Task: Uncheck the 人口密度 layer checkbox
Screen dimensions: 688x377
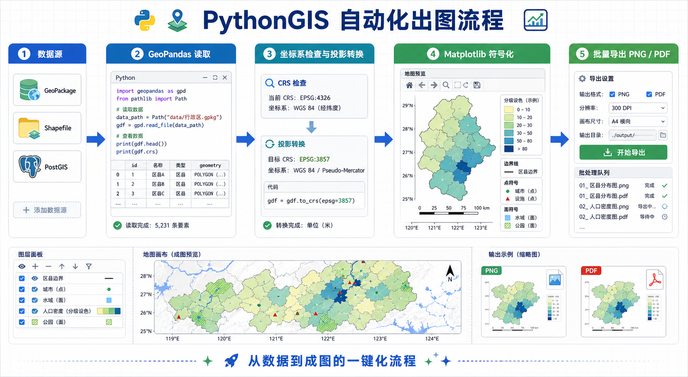Action: 22,311
